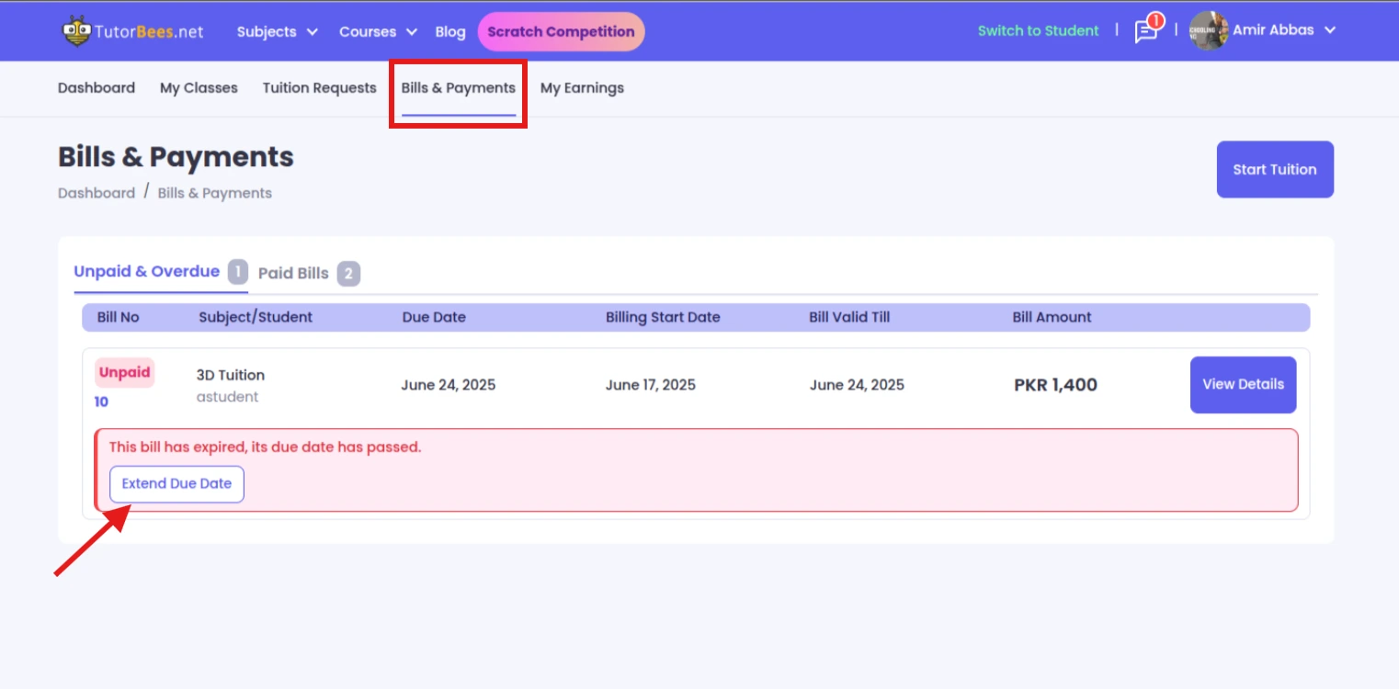Viewport: 1399px width, 689px height.
Task: Click the TutorBees.net bee logo
Action: pos(76,31)
